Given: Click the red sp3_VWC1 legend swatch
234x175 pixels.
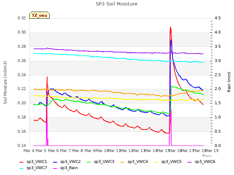Looking at the screenshot, I should (22, 162).
